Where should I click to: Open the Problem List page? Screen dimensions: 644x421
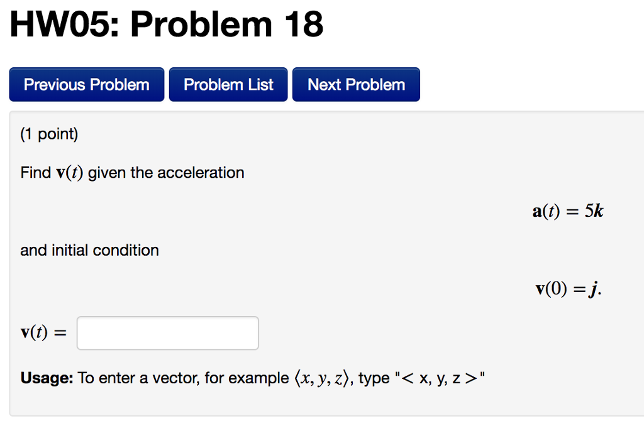click(x=228, y=84)
